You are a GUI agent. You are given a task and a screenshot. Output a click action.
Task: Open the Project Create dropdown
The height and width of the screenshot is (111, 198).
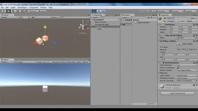[x=125, y=17]
